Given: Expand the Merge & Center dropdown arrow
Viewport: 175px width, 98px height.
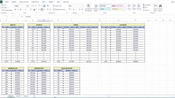Looking at the screenshot, I should pyautogui.click(x=66, y=10).
